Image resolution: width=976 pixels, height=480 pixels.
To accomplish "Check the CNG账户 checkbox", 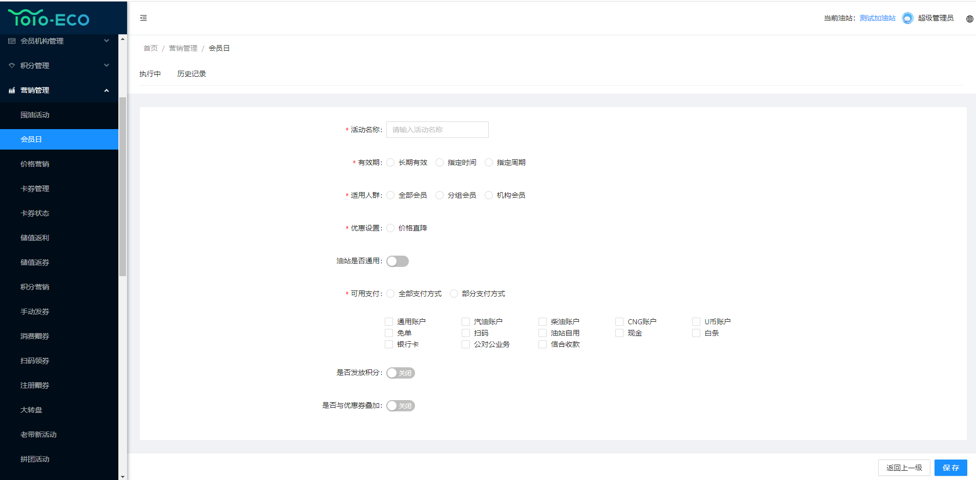I will (619, 322).
